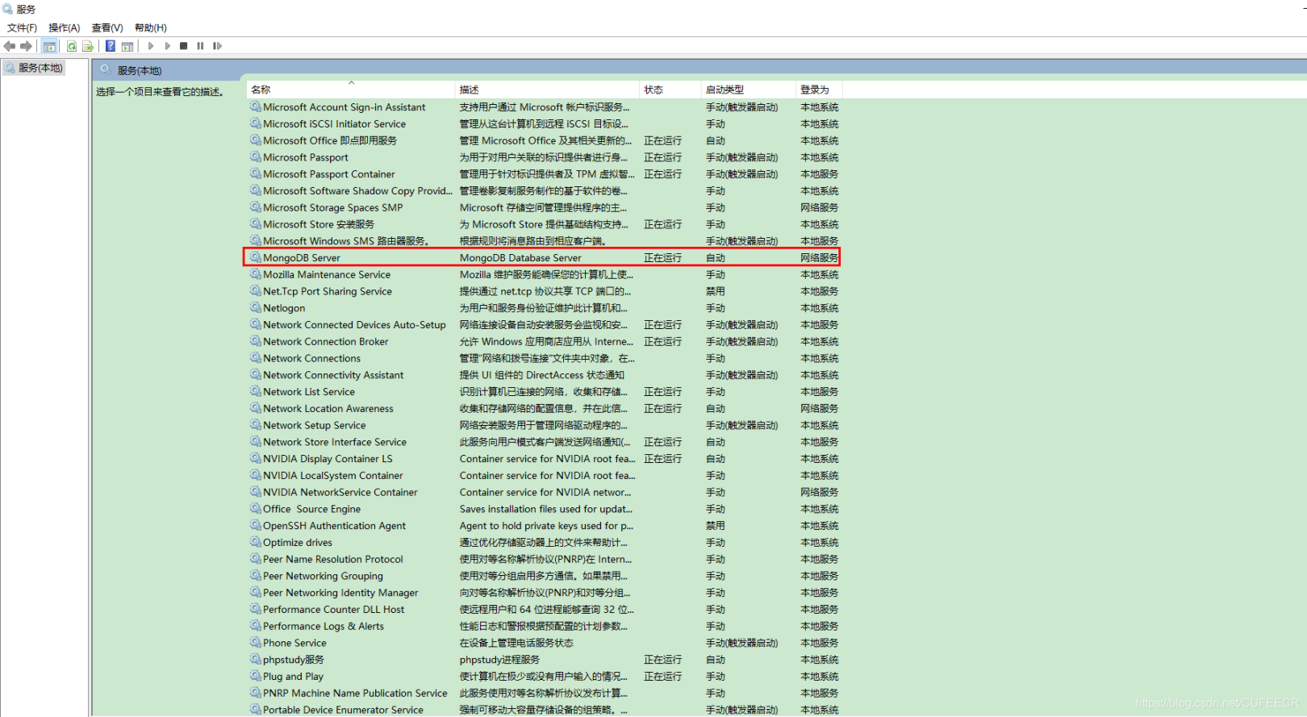1307x717 pixels.
Task: Sort by the 状态 column header
Action: pos(670,90)
